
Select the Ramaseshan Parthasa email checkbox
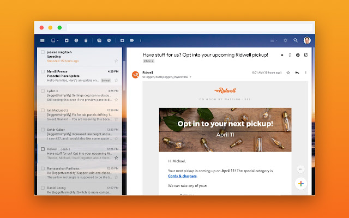pyautogui.click(x=43, y=168)
